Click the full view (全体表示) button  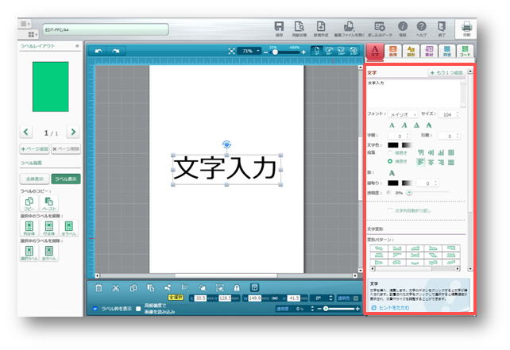point(34,179)
